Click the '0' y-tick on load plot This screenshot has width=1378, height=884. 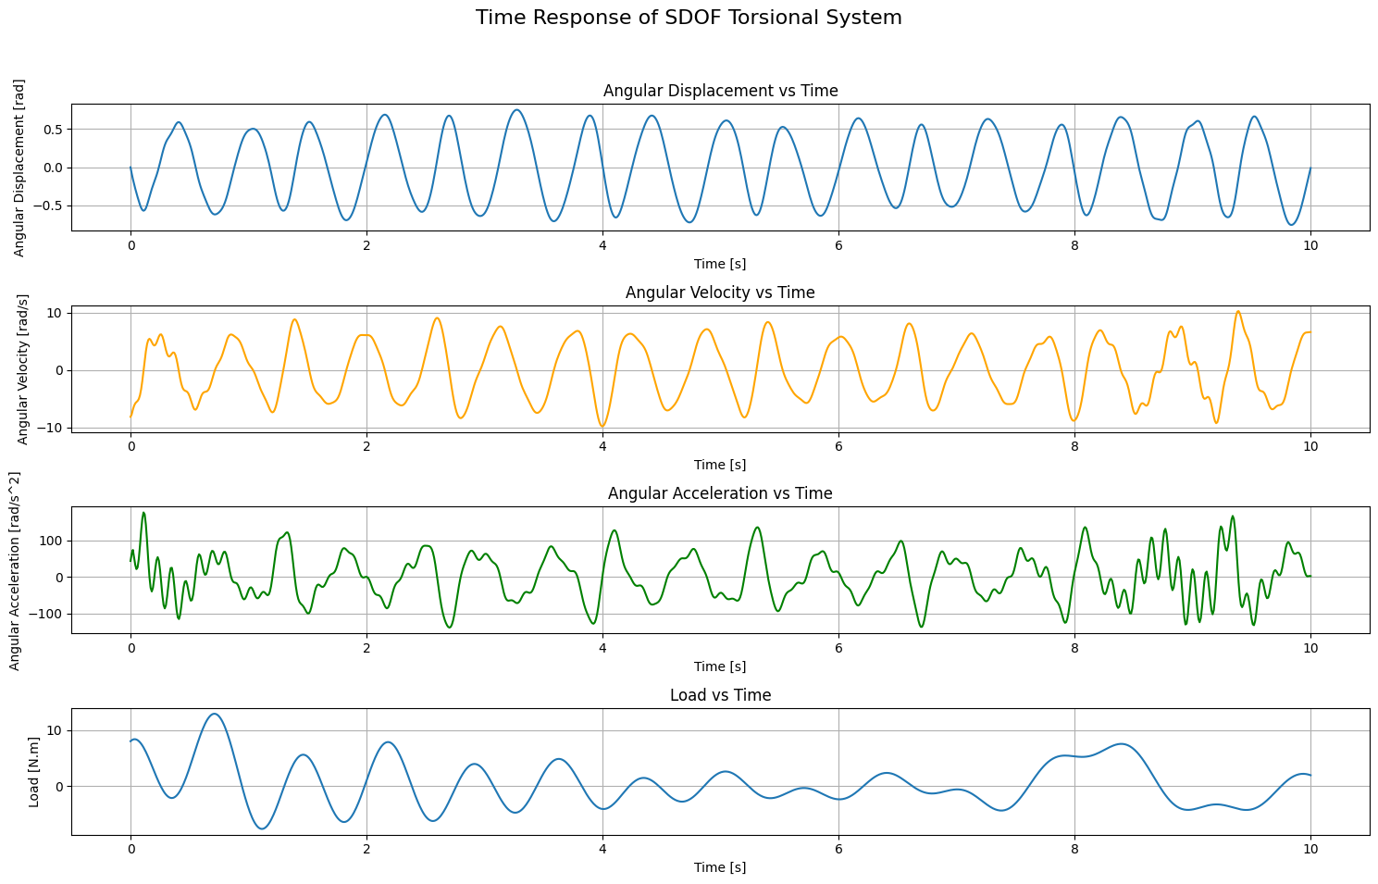coord(59,786)
